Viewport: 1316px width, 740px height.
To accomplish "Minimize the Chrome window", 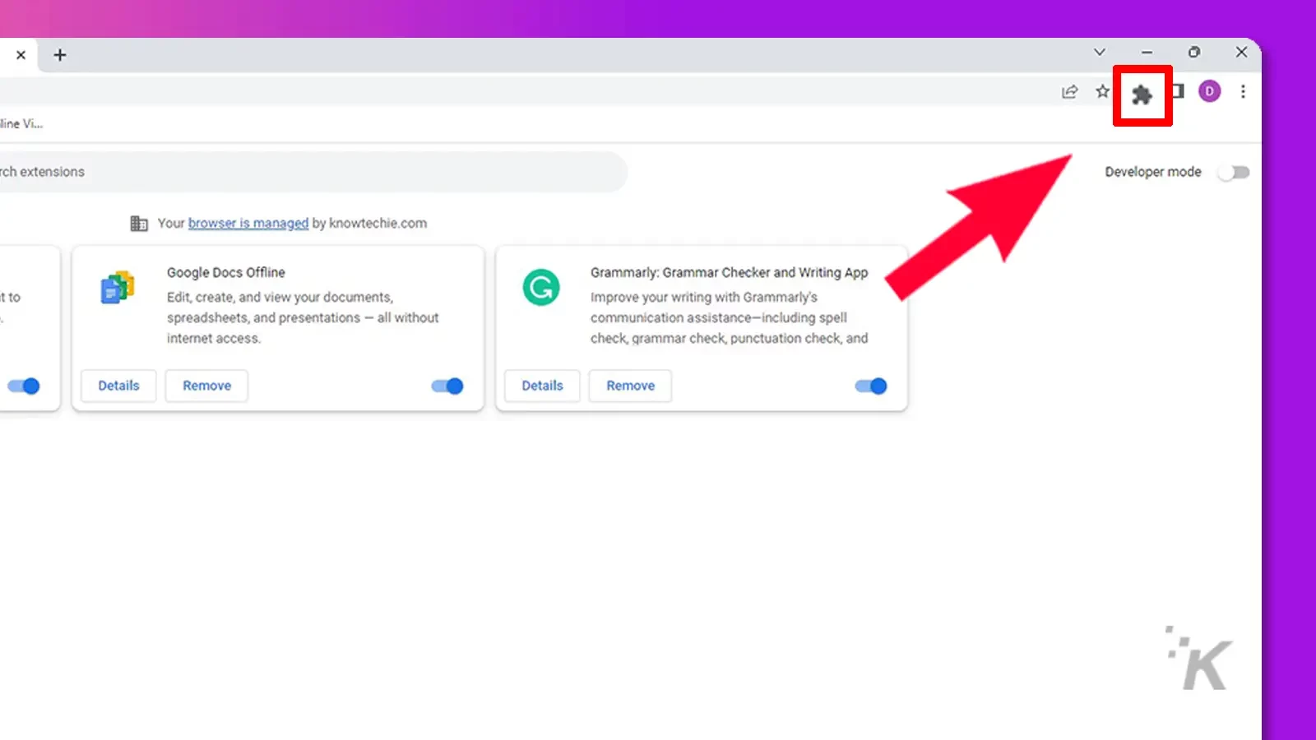I will [1147, 52].
